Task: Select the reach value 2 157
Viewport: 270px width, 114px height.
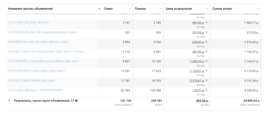Action: [126, 23]
